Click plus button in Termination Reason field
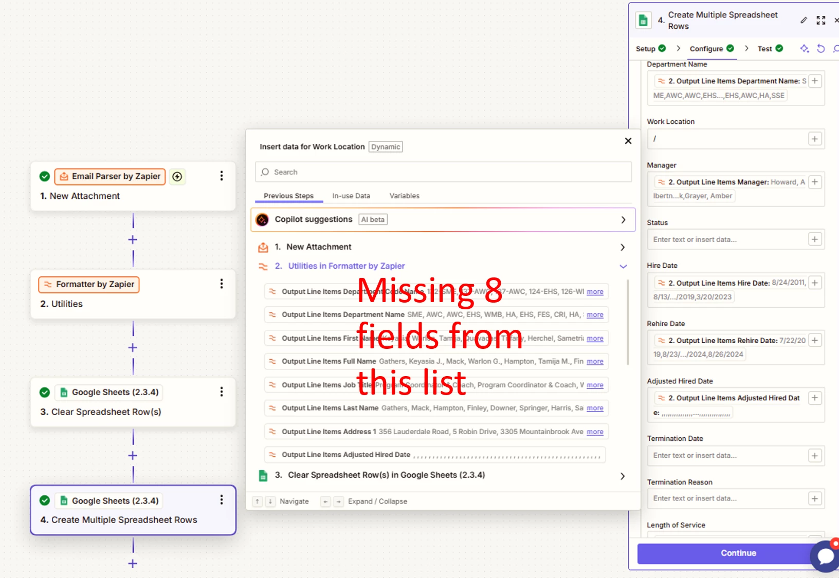This screenshot has height=578, width=839. pyautogui.click(x=815, y=498)
